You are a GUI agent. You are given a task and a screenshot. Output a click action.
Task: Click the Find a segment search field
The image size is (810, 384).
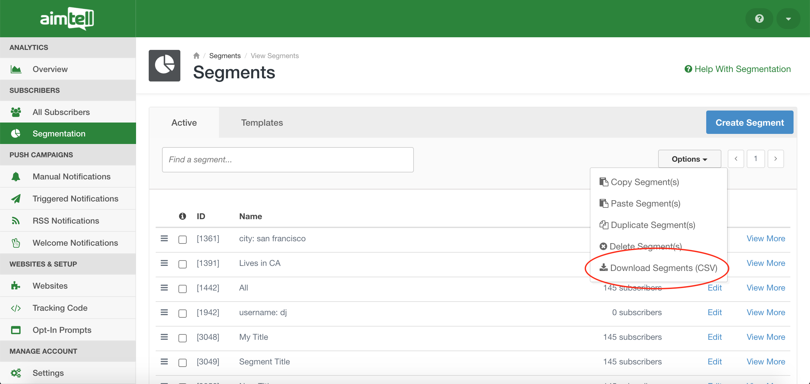point(288,159)
